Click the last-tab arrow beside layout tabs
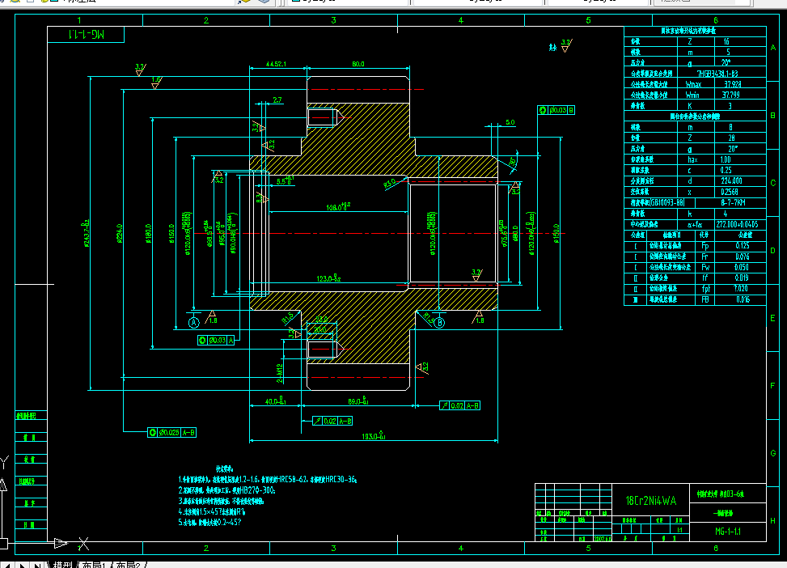Image resolution: width=787 pixels, height=568 pixels. click(x=37, y=565)
